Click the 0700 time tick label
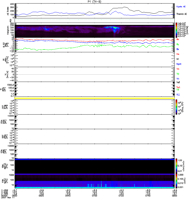This screenshot has width=189, height=201. [x=94, y=196]
